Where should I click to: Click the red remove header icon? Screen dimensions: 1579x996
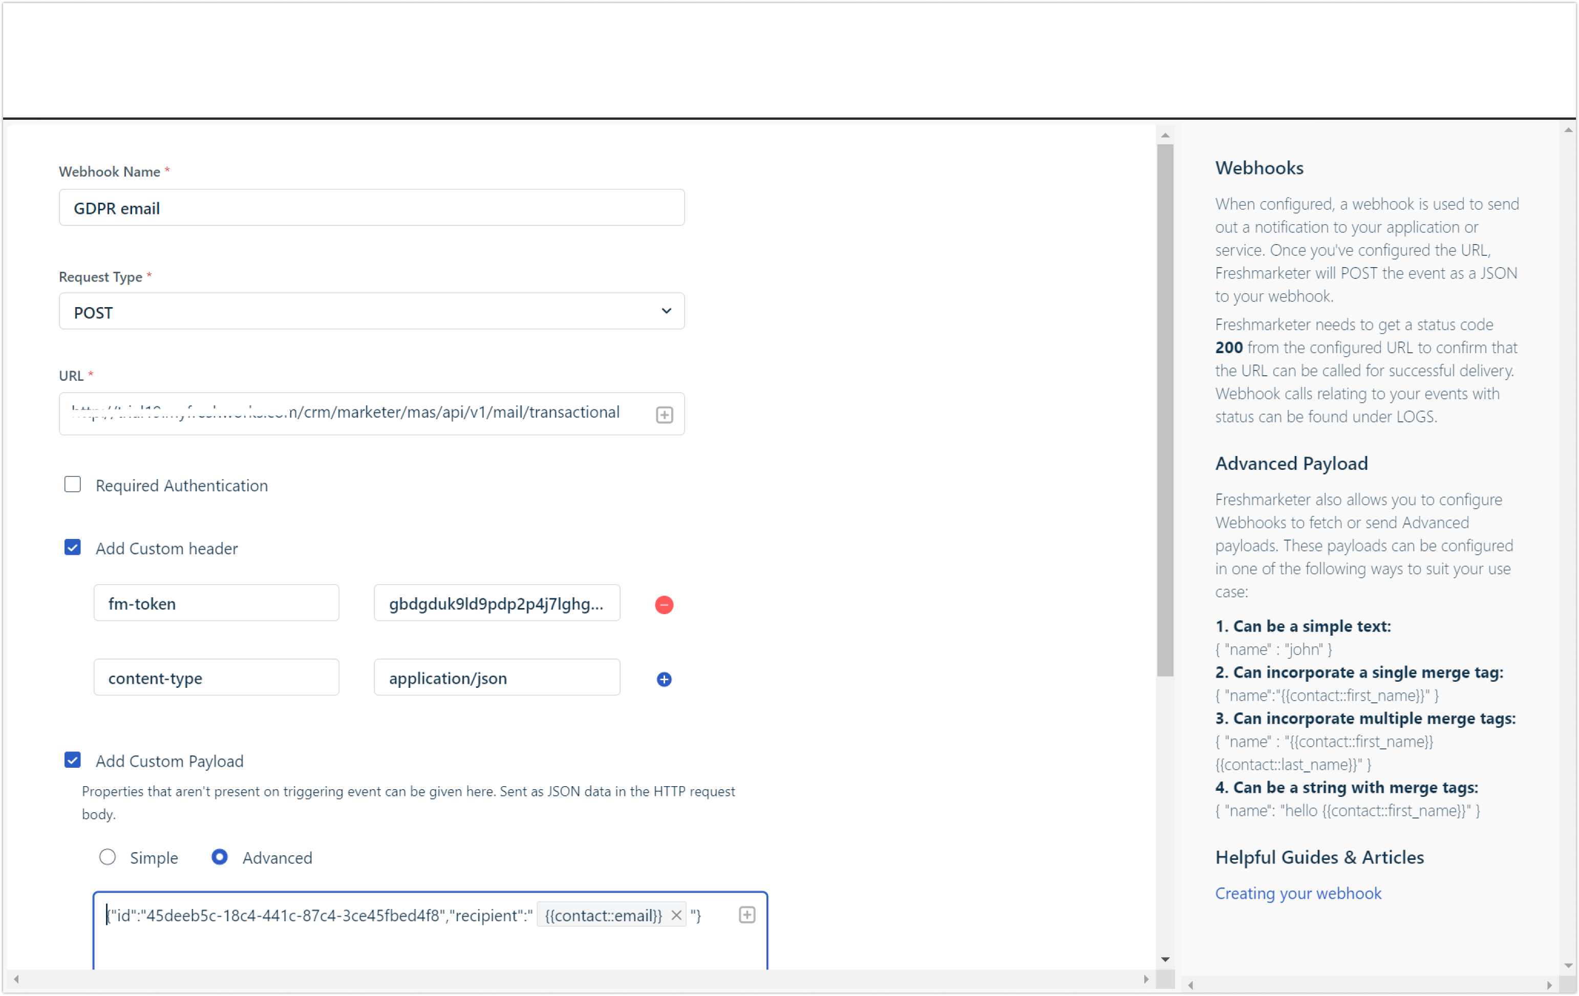point(664,604)
